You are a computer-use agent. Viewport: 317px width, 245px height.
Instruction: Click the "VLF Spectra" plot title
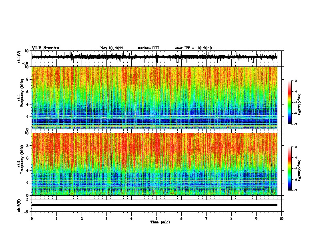click(45, 48)
